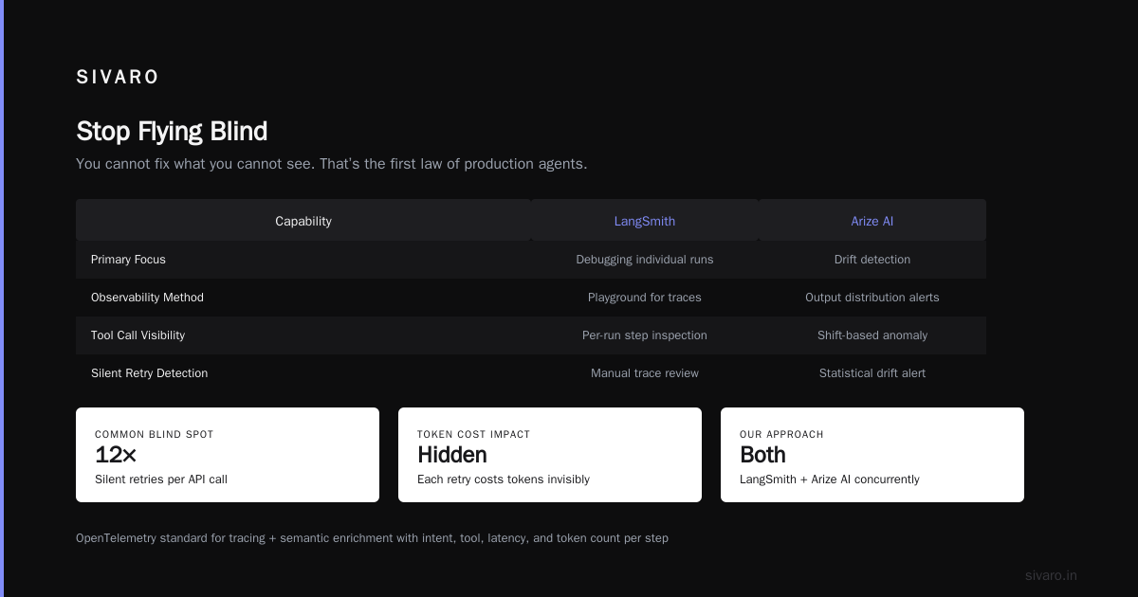Click the 'Output distribution alerts' cell
This screenshot has width=1138, height=597.
click(872, 298)
